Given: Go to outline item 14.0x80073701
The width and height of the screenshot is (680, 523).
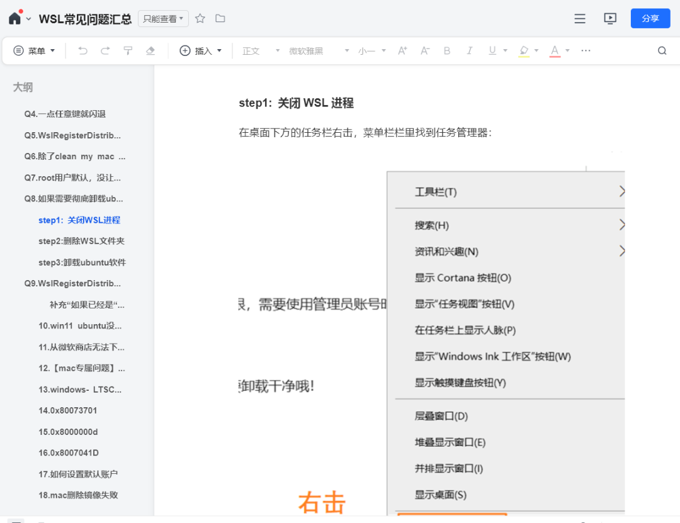Looking at the screenshot, I should coord(67,411).
